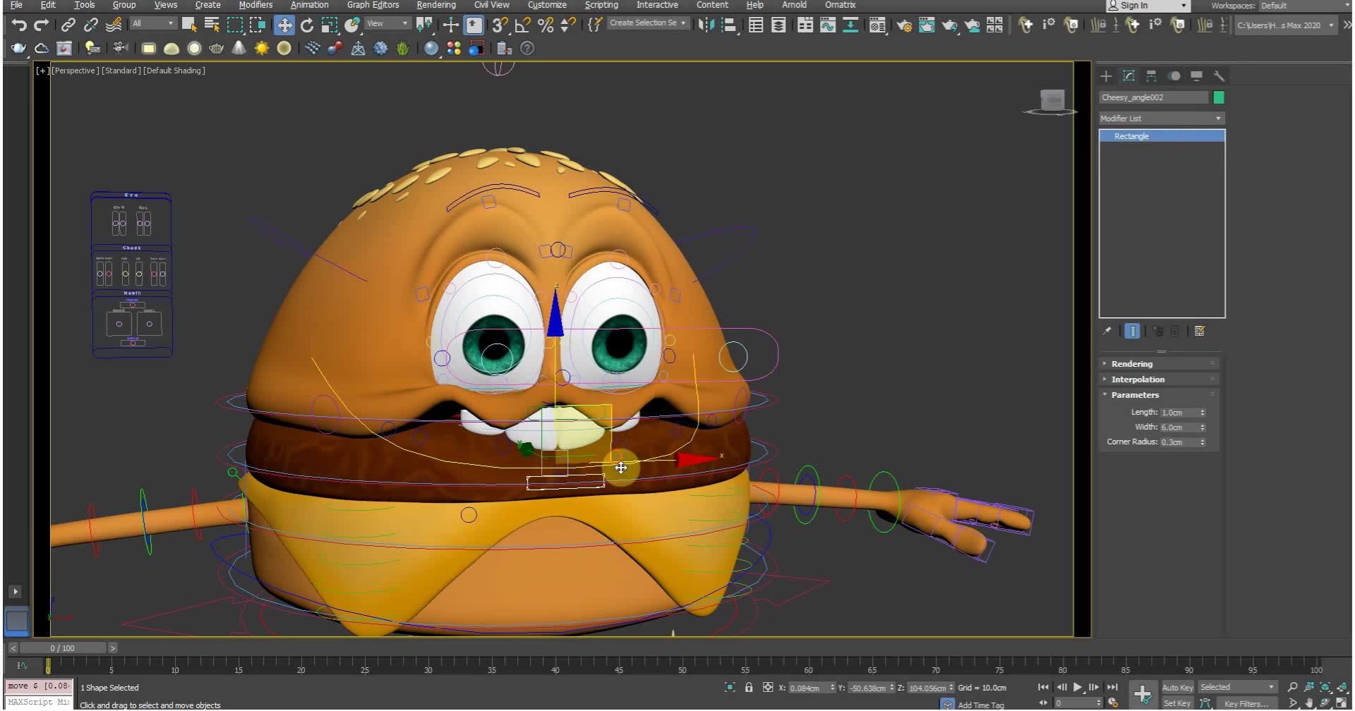The width and height of the screenshot is (1355, 711).
Task: Click the Key Filters button
Action: click(x=1247, y=703)
